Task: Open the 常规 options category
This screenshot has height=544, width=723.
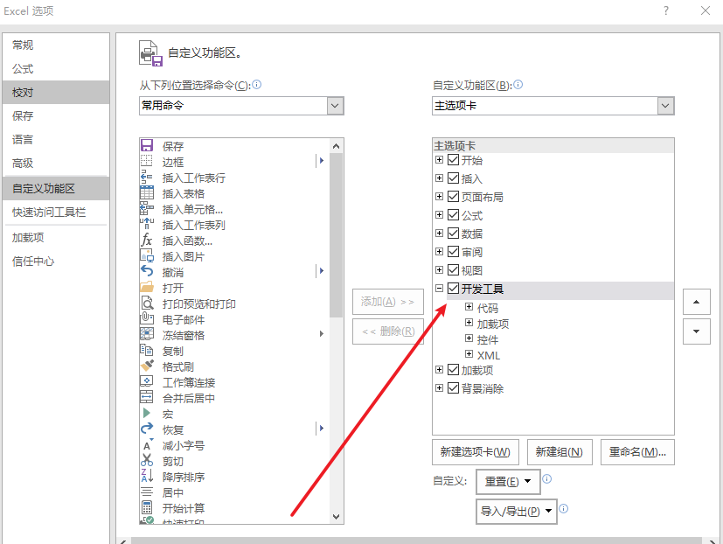Action: (x=56, y=45)
